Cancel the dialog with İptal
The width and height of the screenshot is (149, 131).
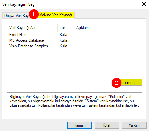click(107, 125)
